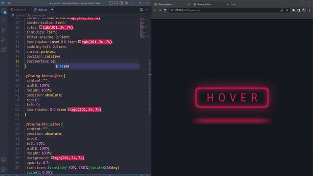This screenshot has width=313, height=176.
Task: Click the code minimap in the editor
Action: pos(144,28)
